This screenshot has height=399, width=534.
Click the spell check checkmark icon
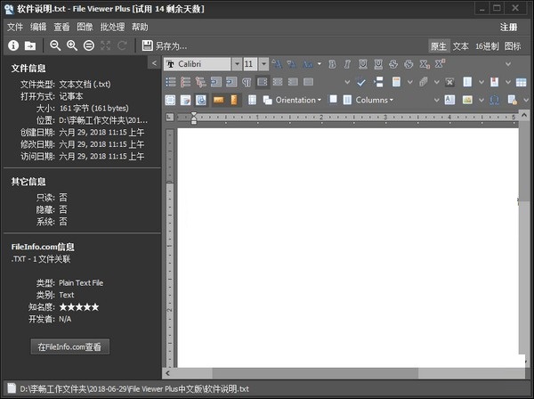[361, 82]
